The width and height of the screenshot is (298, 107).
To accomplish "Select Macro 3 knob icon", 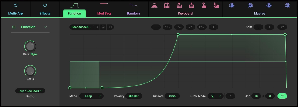I will click(x=269, y=5).
